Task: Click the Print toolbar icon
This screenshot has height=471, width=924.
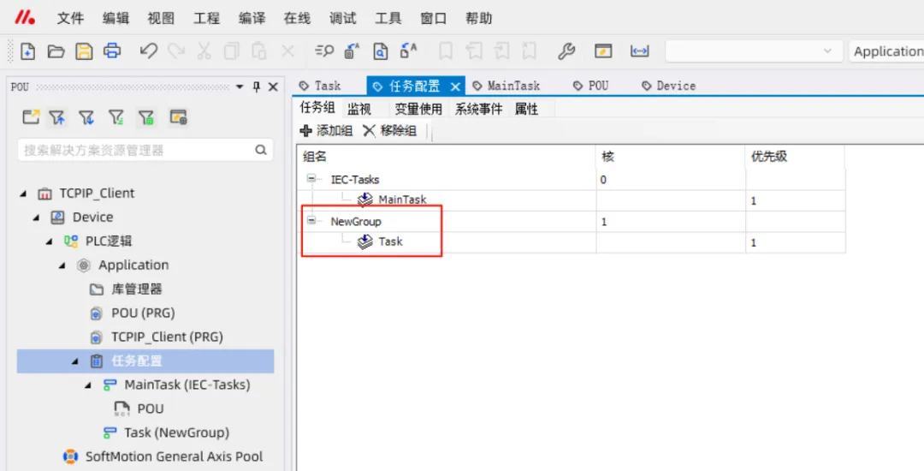Action: pos(112,51)
